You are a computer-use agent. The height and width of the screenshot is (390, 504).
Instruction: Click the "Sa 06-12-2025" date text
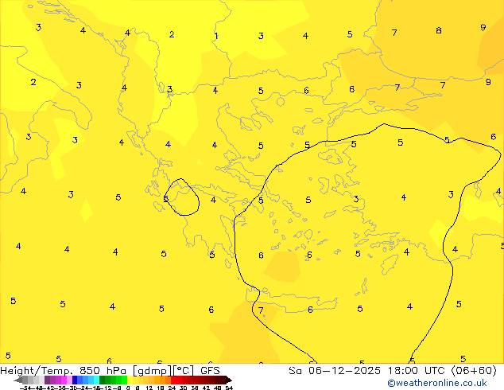(x=335, y=370)
